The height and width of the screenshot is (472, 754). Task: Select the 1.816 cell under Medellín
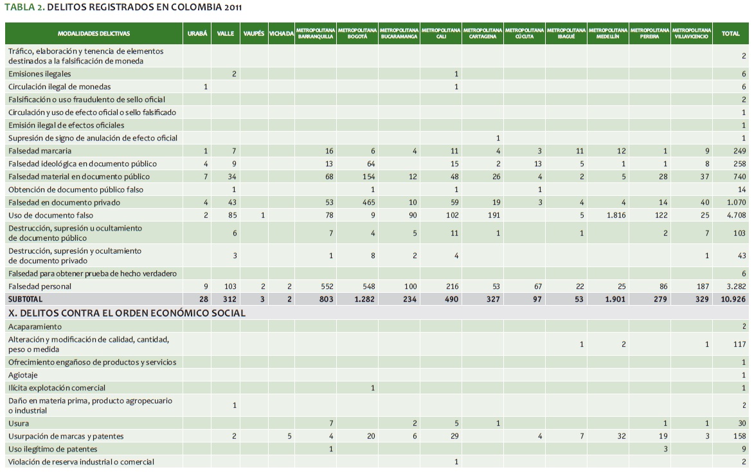612,215
